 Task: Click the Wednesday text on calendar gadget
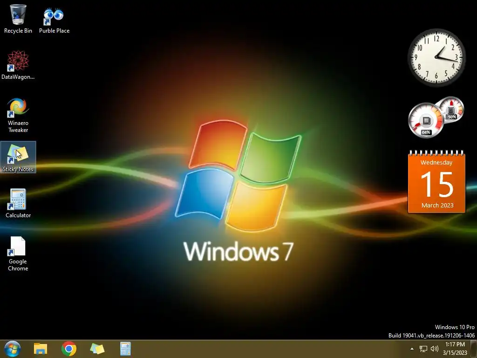tap(436, 162)
